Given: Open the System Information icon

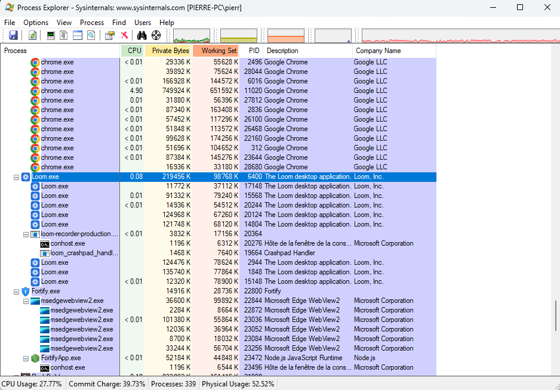Looking at the screenshot, I should pos(51,35).
